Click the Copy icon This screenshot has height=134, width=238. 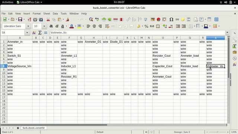tap(54, 19)
